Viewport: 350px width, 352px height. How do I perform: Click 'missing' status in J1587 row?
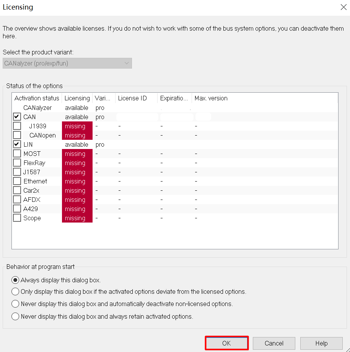point(77,172)
